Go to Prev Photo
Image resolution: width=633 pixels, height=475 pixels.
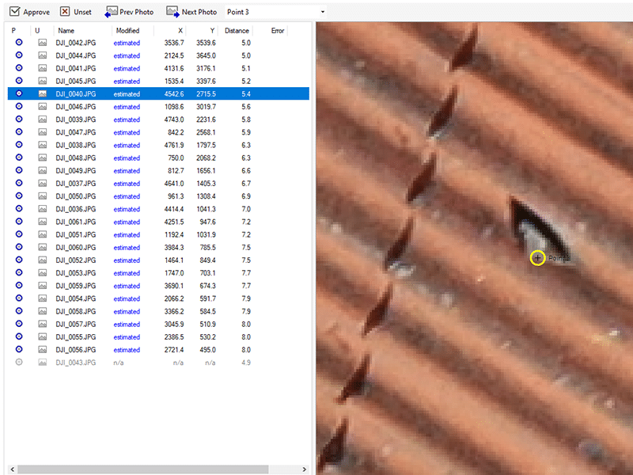pyautogui.click(x=129, y=12)
